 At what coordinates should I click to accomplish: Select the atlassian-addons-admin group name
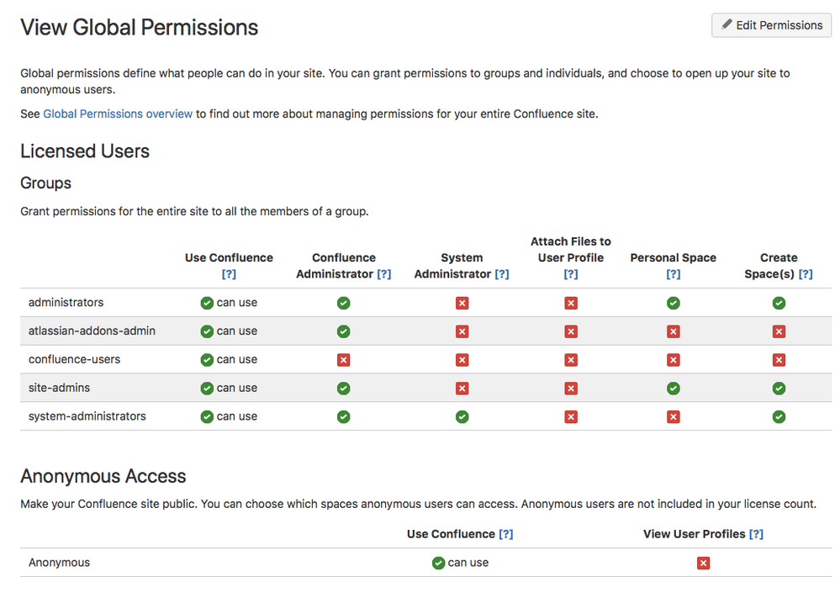point(92,331)
